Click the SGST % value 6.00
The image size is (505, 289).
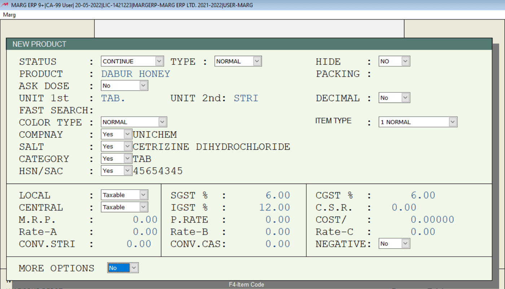tap(278, 195)
